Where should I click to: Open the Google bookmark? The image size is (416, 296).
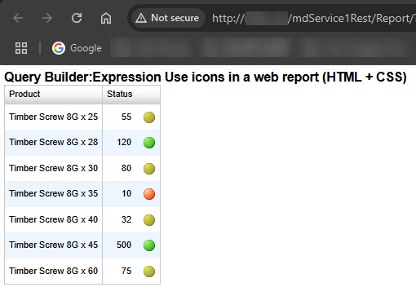click(77, 48)
